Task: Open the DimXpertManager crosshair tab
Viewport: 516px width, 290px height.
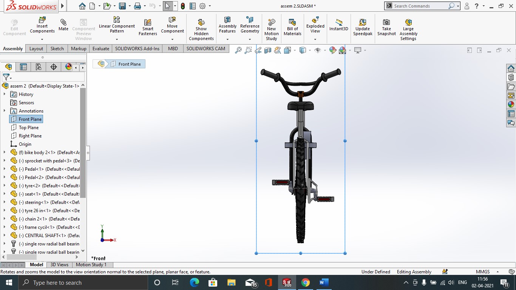Action: (54, 67)
